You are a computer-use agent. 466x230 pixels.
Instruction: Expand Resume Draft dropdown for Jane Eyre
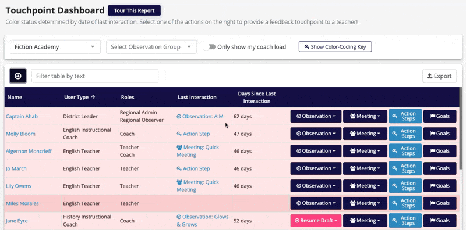point(316,221)
